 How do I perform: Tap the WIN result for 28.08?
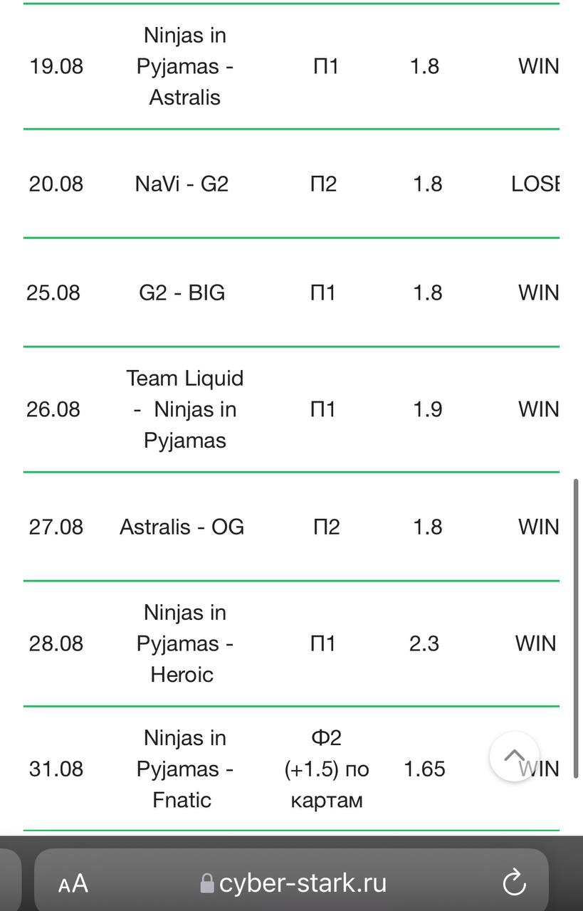tap(536, 643)
